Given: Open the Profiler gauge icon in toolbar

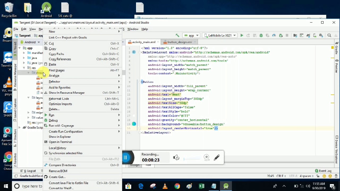Looking at the screenshot, I should tap(274, 35).
